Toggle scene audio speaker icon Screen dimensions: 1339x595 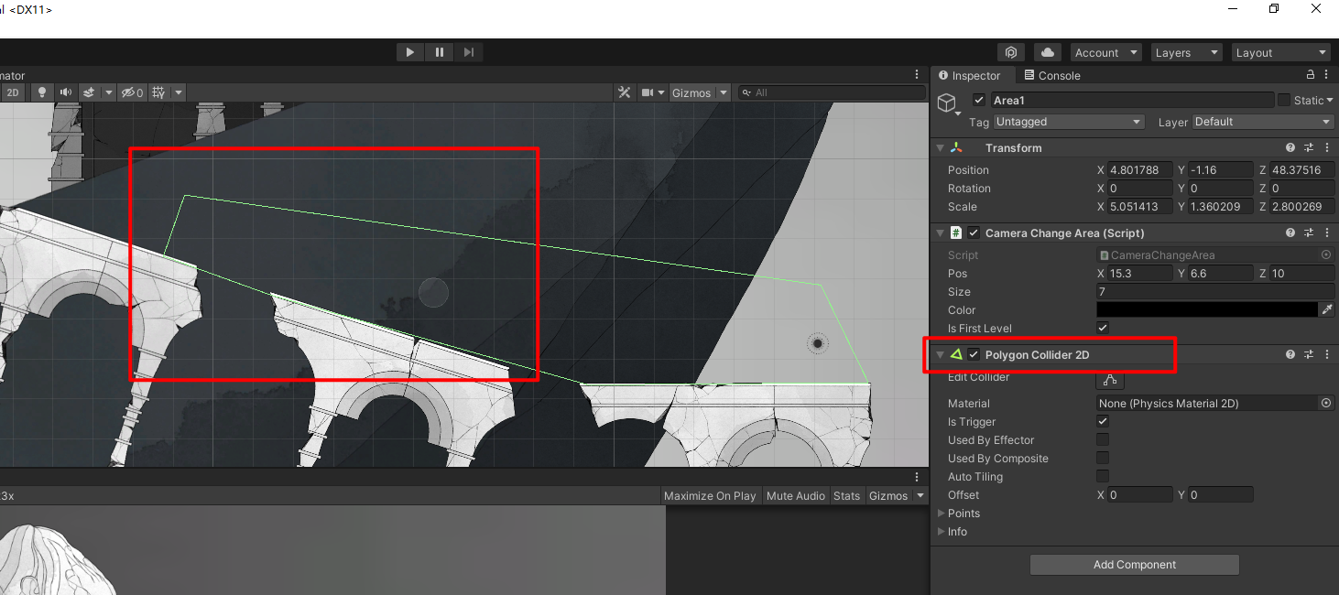pyautogui.click(x=66, y=92)
